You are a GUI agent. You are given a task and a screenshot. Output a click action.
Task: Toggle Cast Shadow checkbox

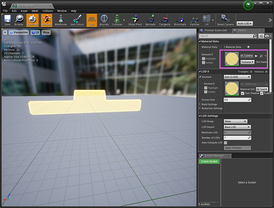242,93
